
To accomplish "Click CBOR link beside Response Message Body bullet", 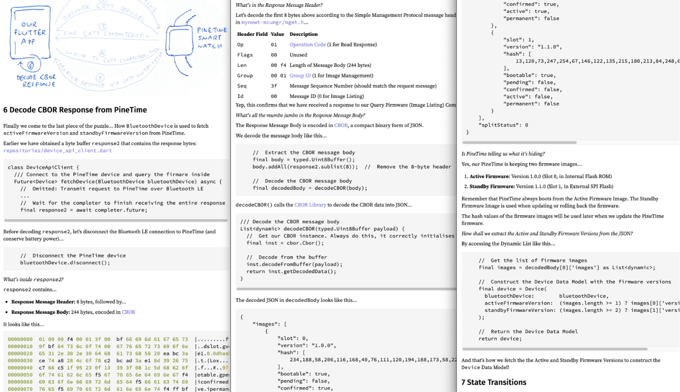I will coord(128,312).
